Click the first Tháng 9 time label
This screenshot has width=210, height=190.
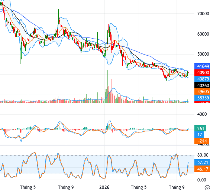(66, 187)
